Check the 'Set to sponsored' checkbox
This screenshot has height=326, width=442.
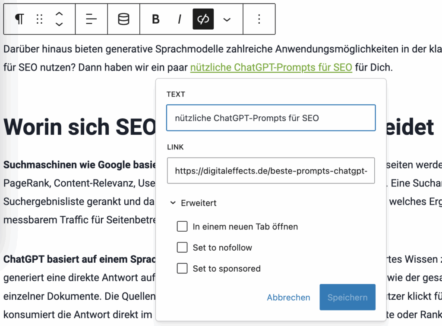[x=182, y=269]
